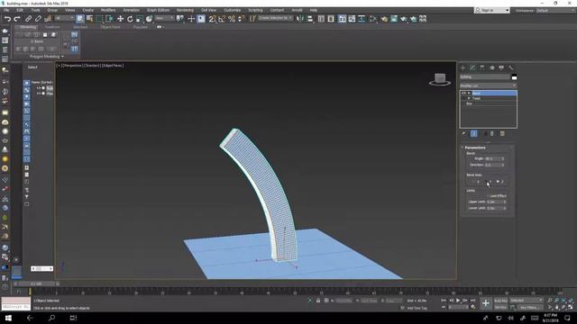Open the Create tab plus icon in command panel
The image size is (577, 324).
[463, 68]
